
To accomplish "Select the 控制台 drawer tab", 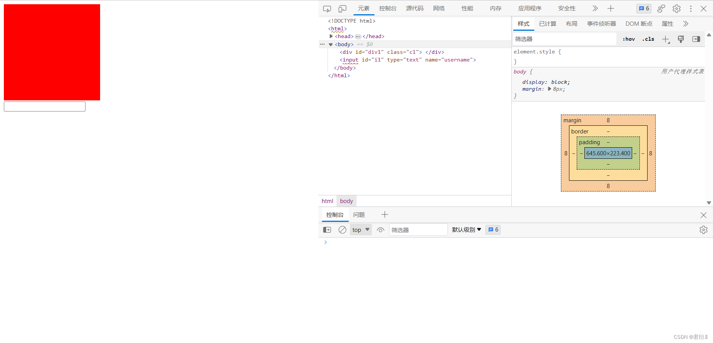I will click(335, 215).
